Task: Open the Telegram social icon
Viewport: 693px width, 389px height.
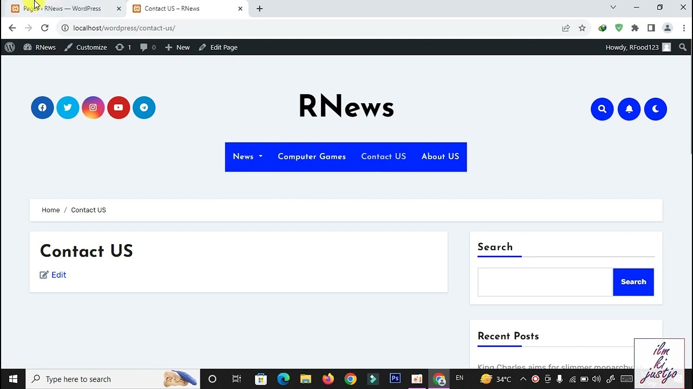Action: pos(144,108)
